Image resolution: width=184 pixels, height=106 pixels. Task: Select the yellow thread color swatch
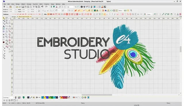(45, 97)
